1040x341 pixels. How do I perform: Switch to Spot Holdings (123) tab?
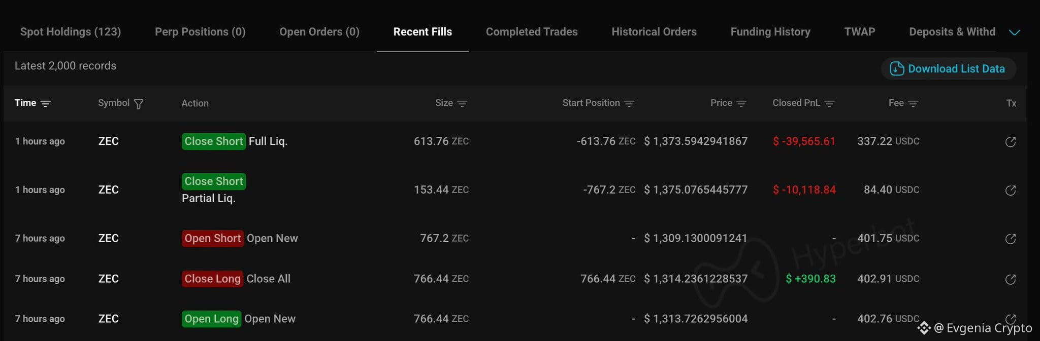(x=71, y=31)
